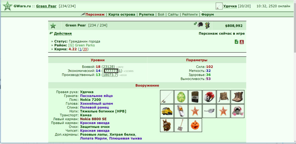The image size is (296, 144).
Task: Click the Сила strength value 102
Action: point(209,67)
